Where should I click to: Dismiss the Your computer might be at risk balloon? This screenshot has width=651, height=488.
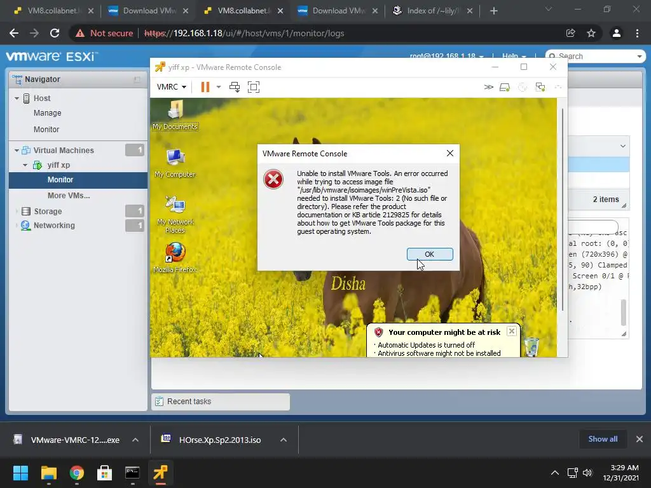click(x=512, y=331)
